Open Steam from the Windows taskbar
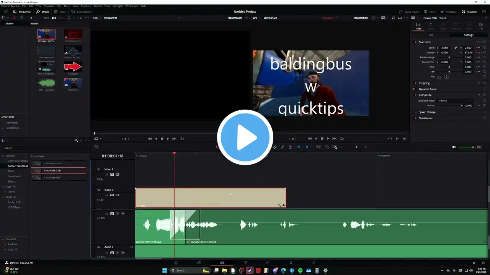 point(250,270)
